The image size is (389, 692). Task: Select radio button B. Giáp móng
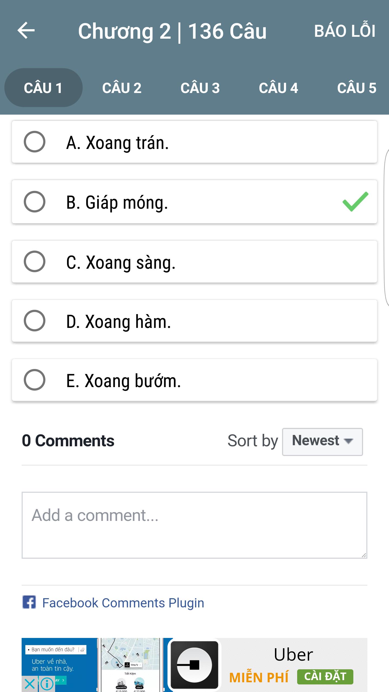coord(35,202)
